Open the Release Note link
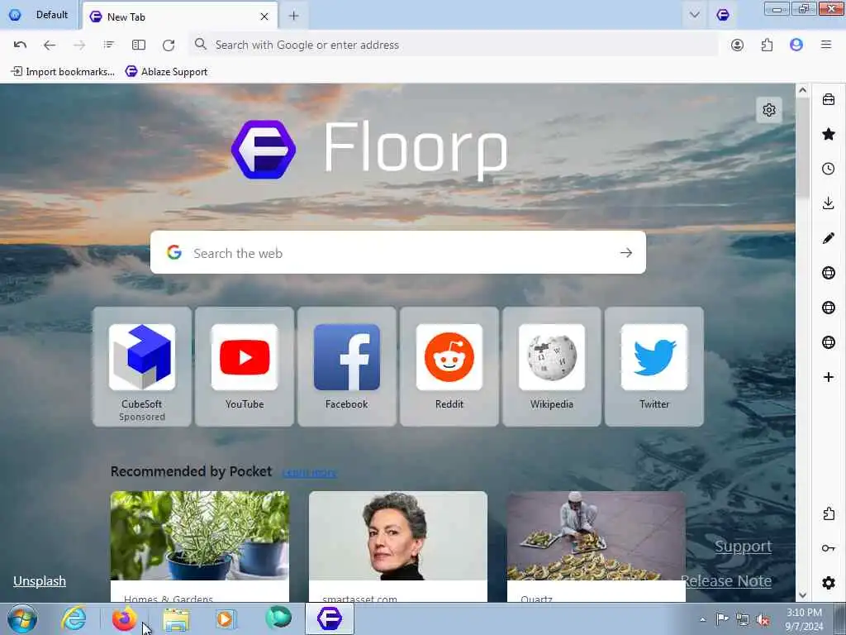The width and height of the screenshot is (846, 635). pos(726,581)
